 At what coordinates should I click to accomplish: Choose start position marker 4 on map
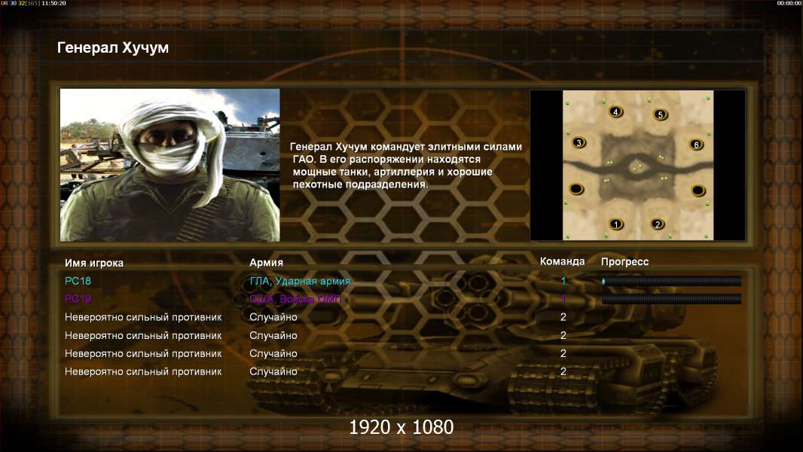tap(615, 111)
